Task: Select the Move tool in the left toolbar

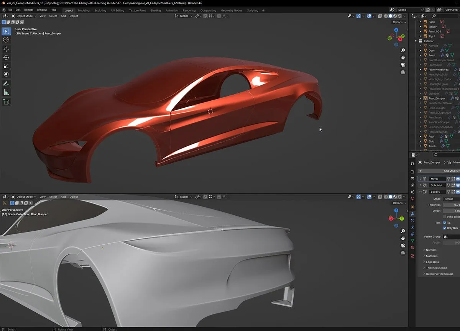Action: pos(6,49)
